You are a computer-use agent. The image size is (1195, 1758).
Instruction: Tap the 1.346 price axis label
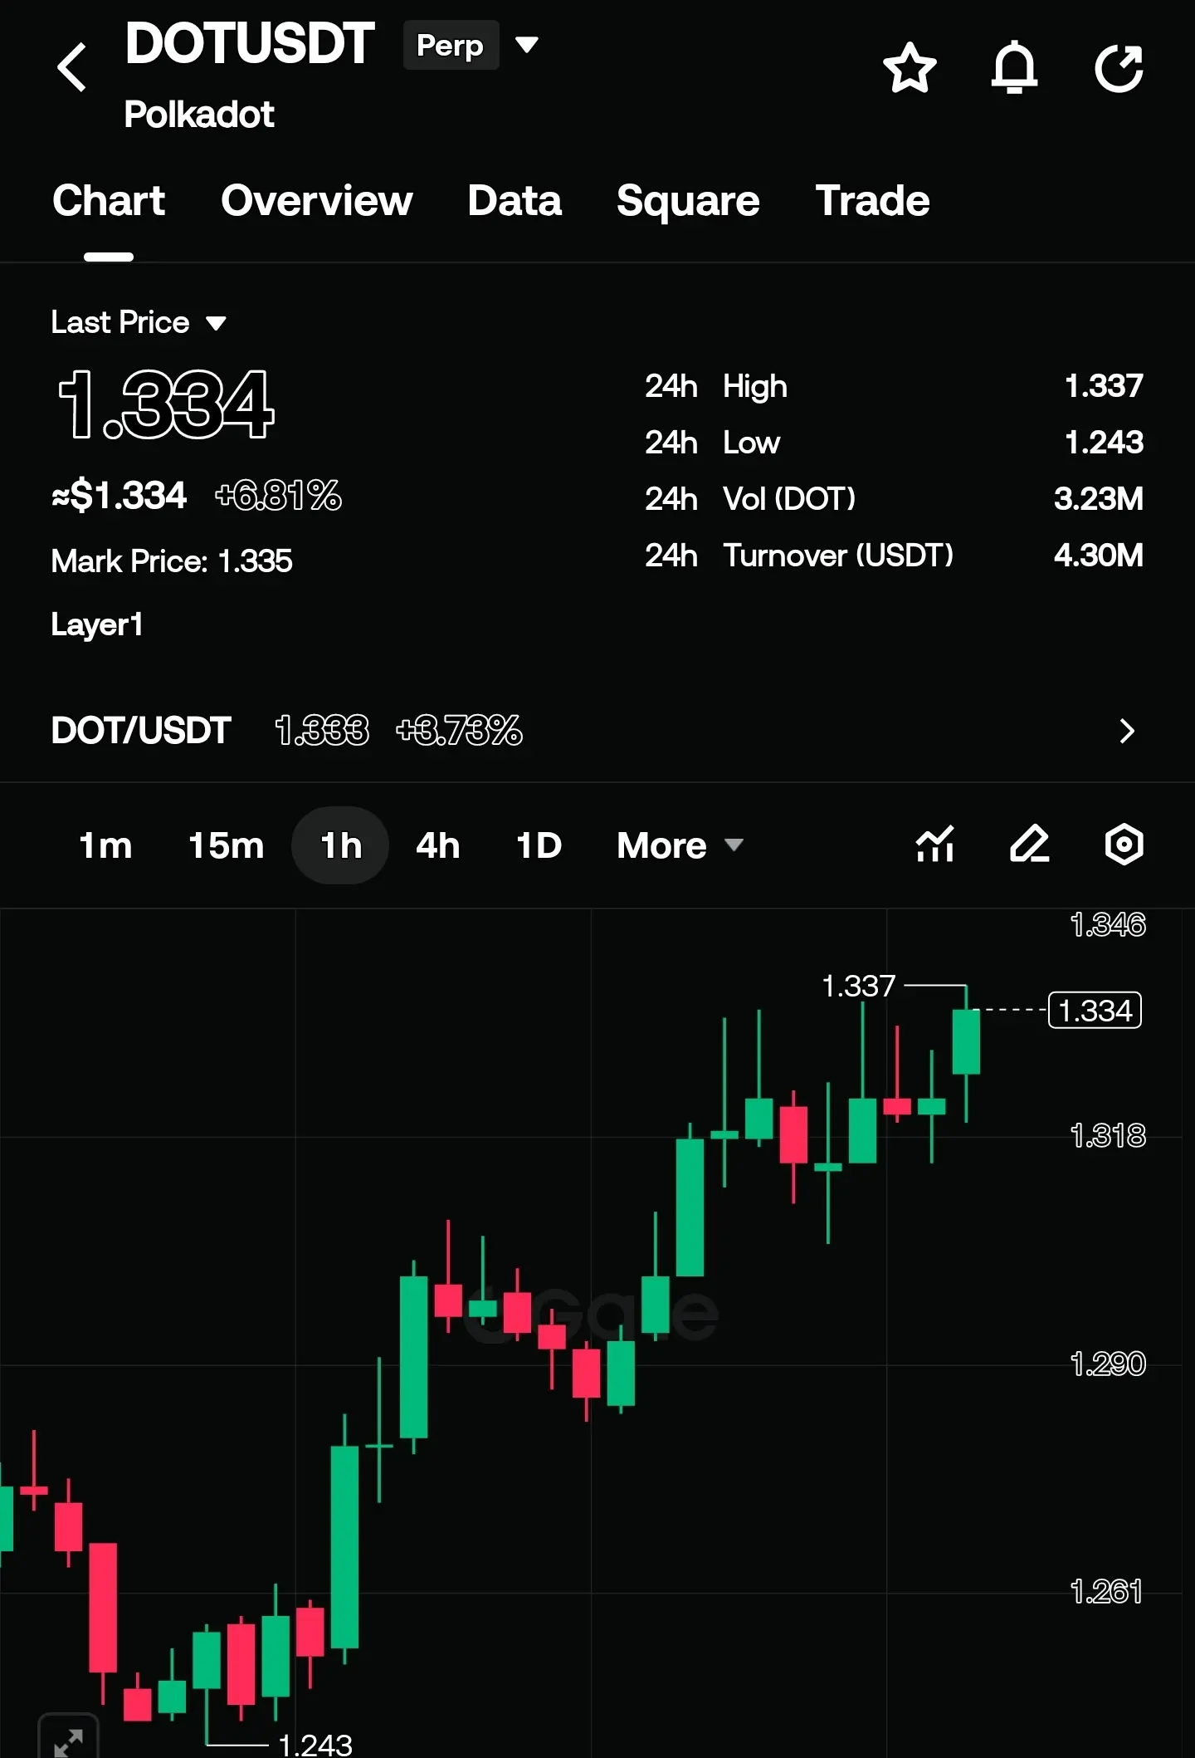pos(1108,924)
